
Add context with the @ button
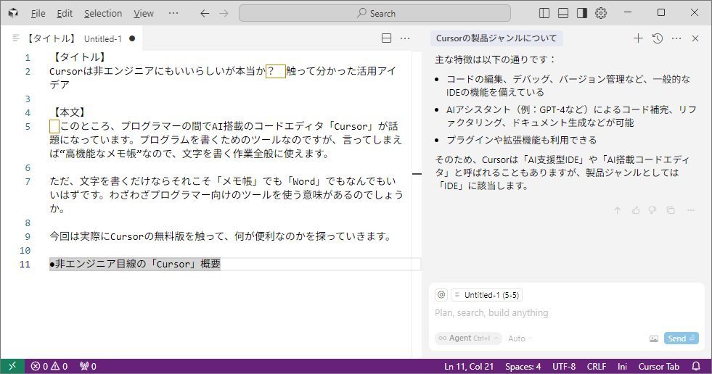tap(441, 295)
